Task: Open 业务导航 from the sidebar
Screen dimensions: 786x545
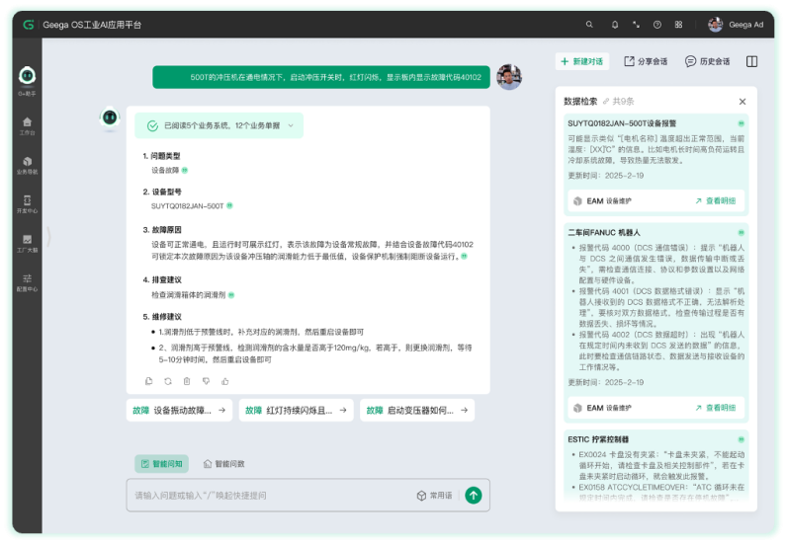Action: tap(28, 164)
